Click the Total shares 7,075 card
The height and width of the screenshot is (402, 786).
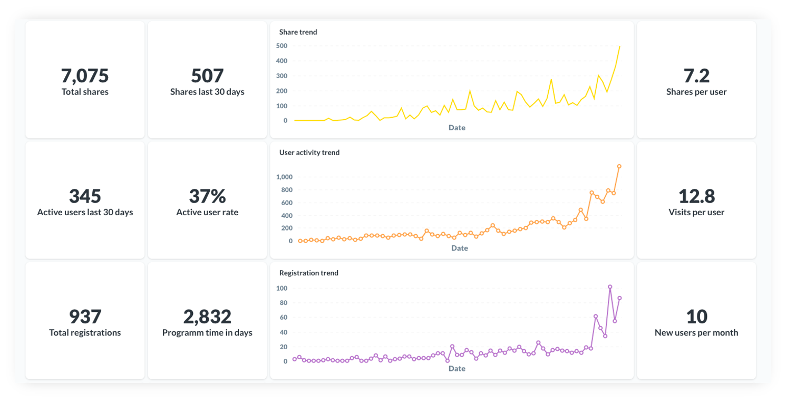(85, 81)
